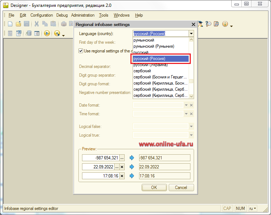The image size is (271, 215).
Task: Click the Save diskette icon
Action: coord(26,24)
